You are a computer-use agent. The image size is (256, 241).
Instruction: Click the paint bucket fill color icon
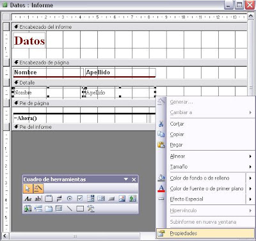coord(161,178)
